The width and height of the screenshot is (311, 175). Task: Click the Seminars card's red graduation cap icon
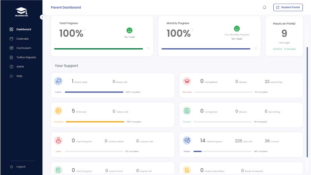[187, 81]
